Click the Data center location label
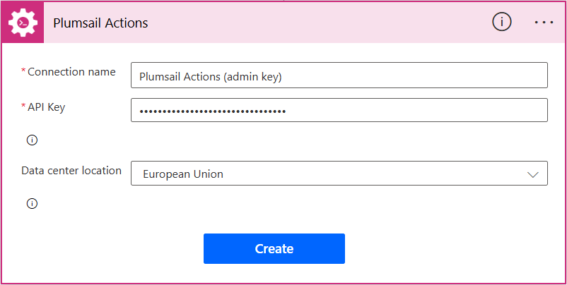 coord(71,171)
